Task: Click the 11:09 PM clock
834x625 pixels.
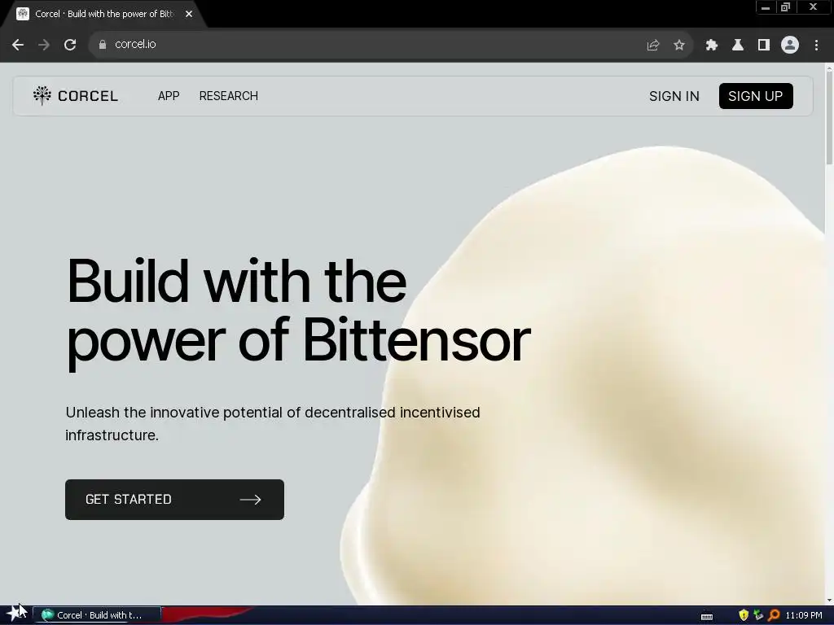Action: (804, 615)
